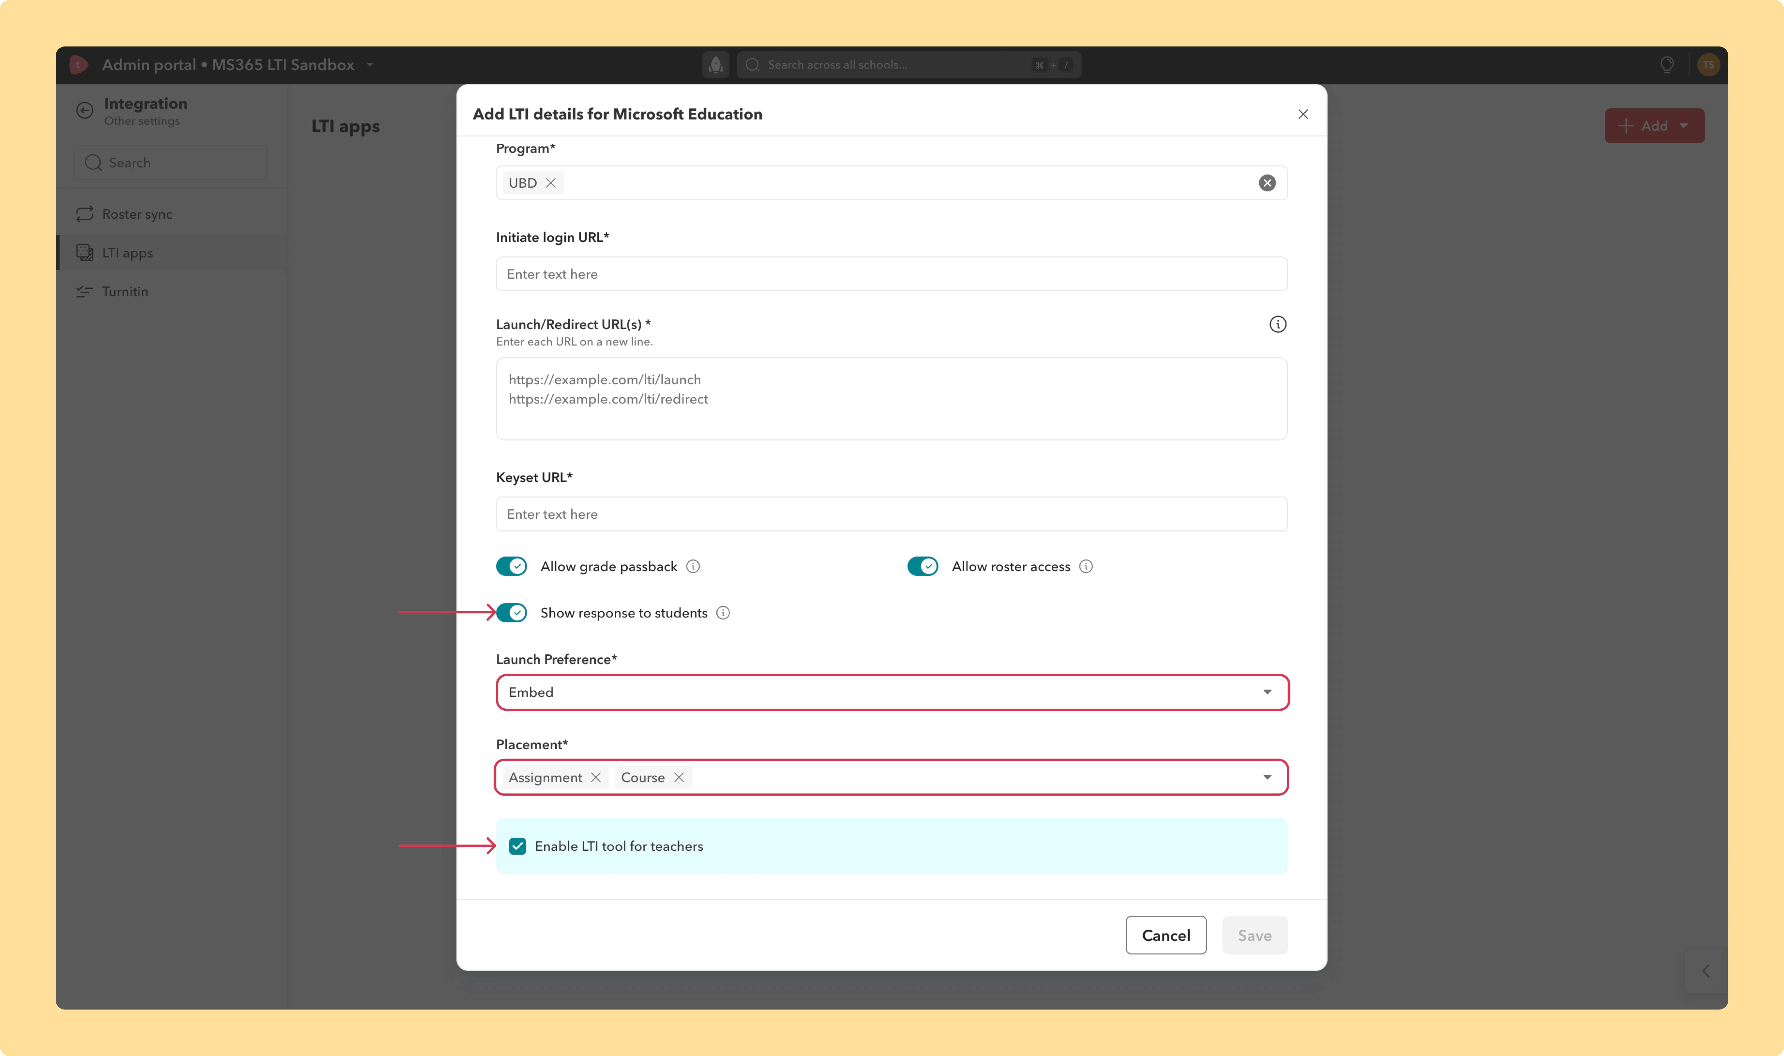
Task: Click info icon beside Show response to students
Action: tap(723, 613)
